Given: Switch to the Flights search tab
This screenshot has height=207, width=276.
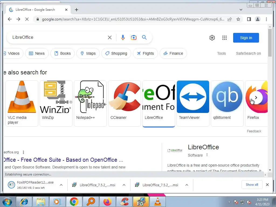Looking at the screenshot, I should click(x=145, y=53).
